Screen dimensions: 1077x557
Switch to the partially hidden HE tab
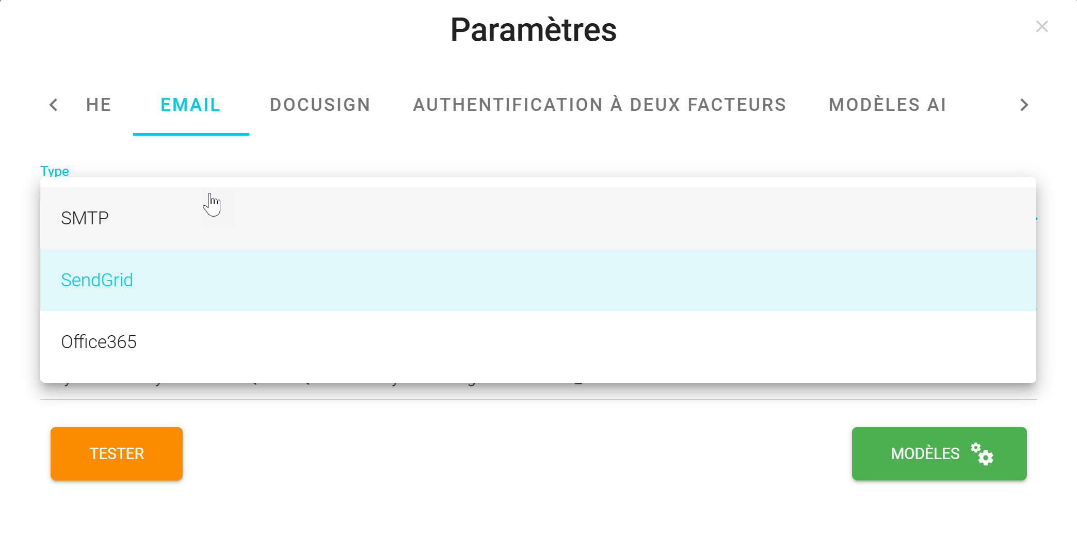pos(99,105)
